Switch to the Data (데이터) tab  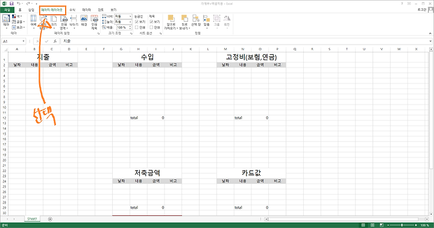coord(87,10)
